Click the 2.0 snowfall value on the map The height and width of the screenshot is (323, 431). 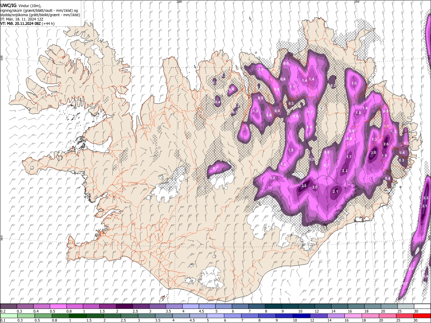click(x=315, y=187)
